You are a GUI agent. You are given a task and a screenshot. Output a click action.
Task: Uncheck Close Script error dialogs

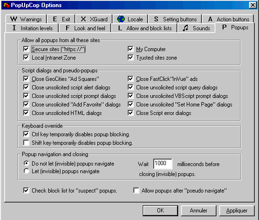130,113
